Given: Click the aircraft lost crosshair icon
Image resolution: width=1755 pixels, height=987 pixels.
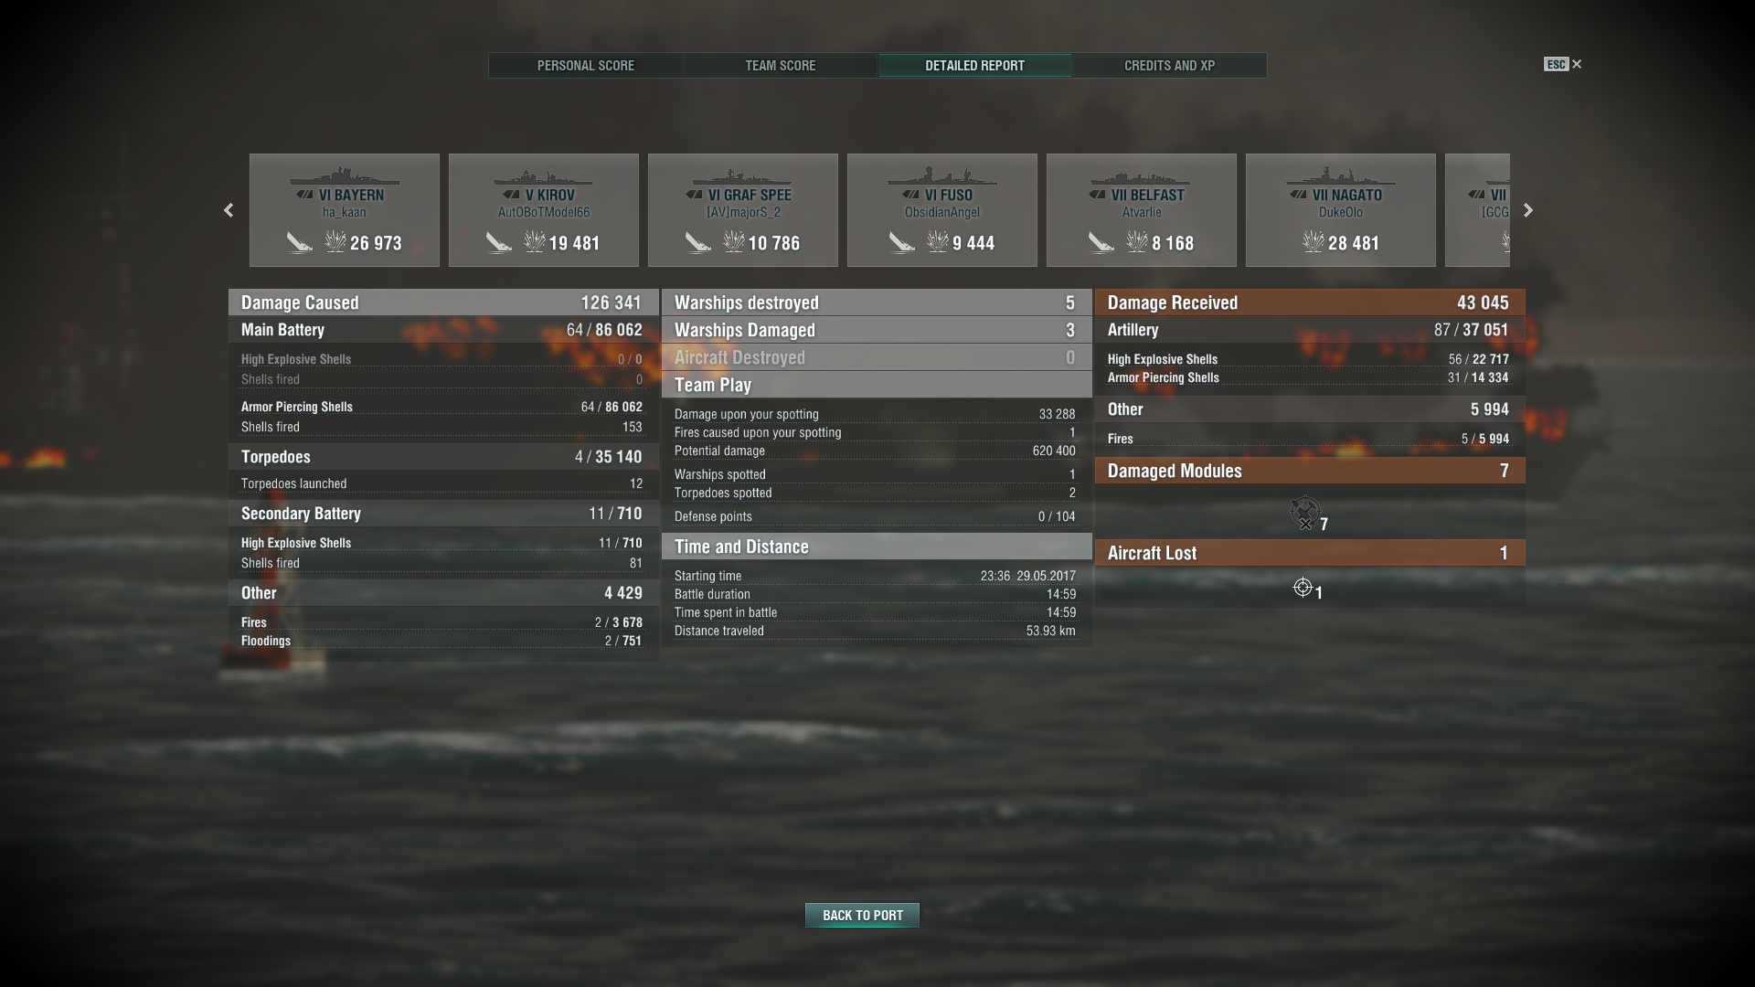Looking at the screenshot, I should (1303, 588).
